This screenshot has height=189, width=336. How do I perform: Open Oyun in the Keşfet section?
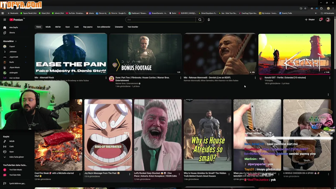(x=11, y=152)
